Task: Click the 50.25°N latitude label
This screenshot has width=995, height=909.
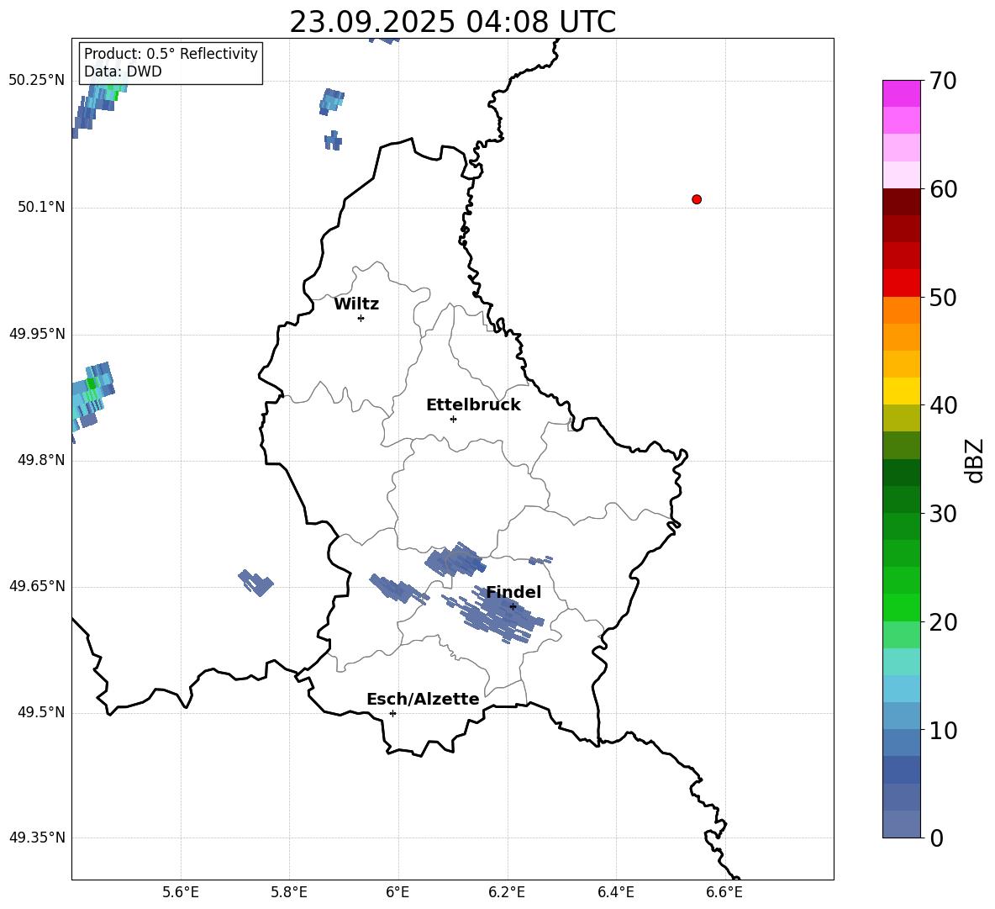Action: pyautogui.click(x=36, y=81)
